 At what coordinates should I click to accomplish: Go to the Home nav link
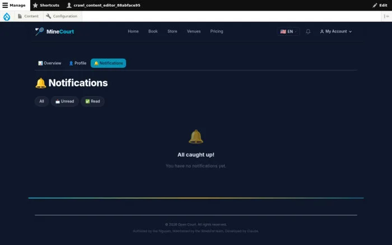click(133, 31)
